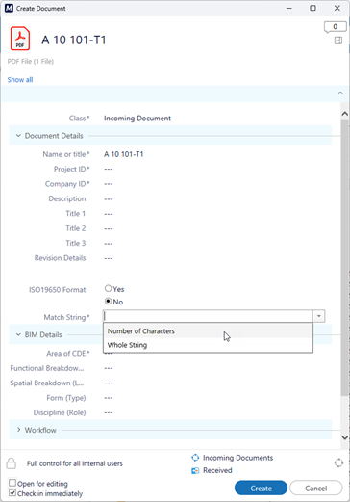The image size is (350, 502).
Task: Click the Incoming Documents workflow icon
Action: click(195, 458)
